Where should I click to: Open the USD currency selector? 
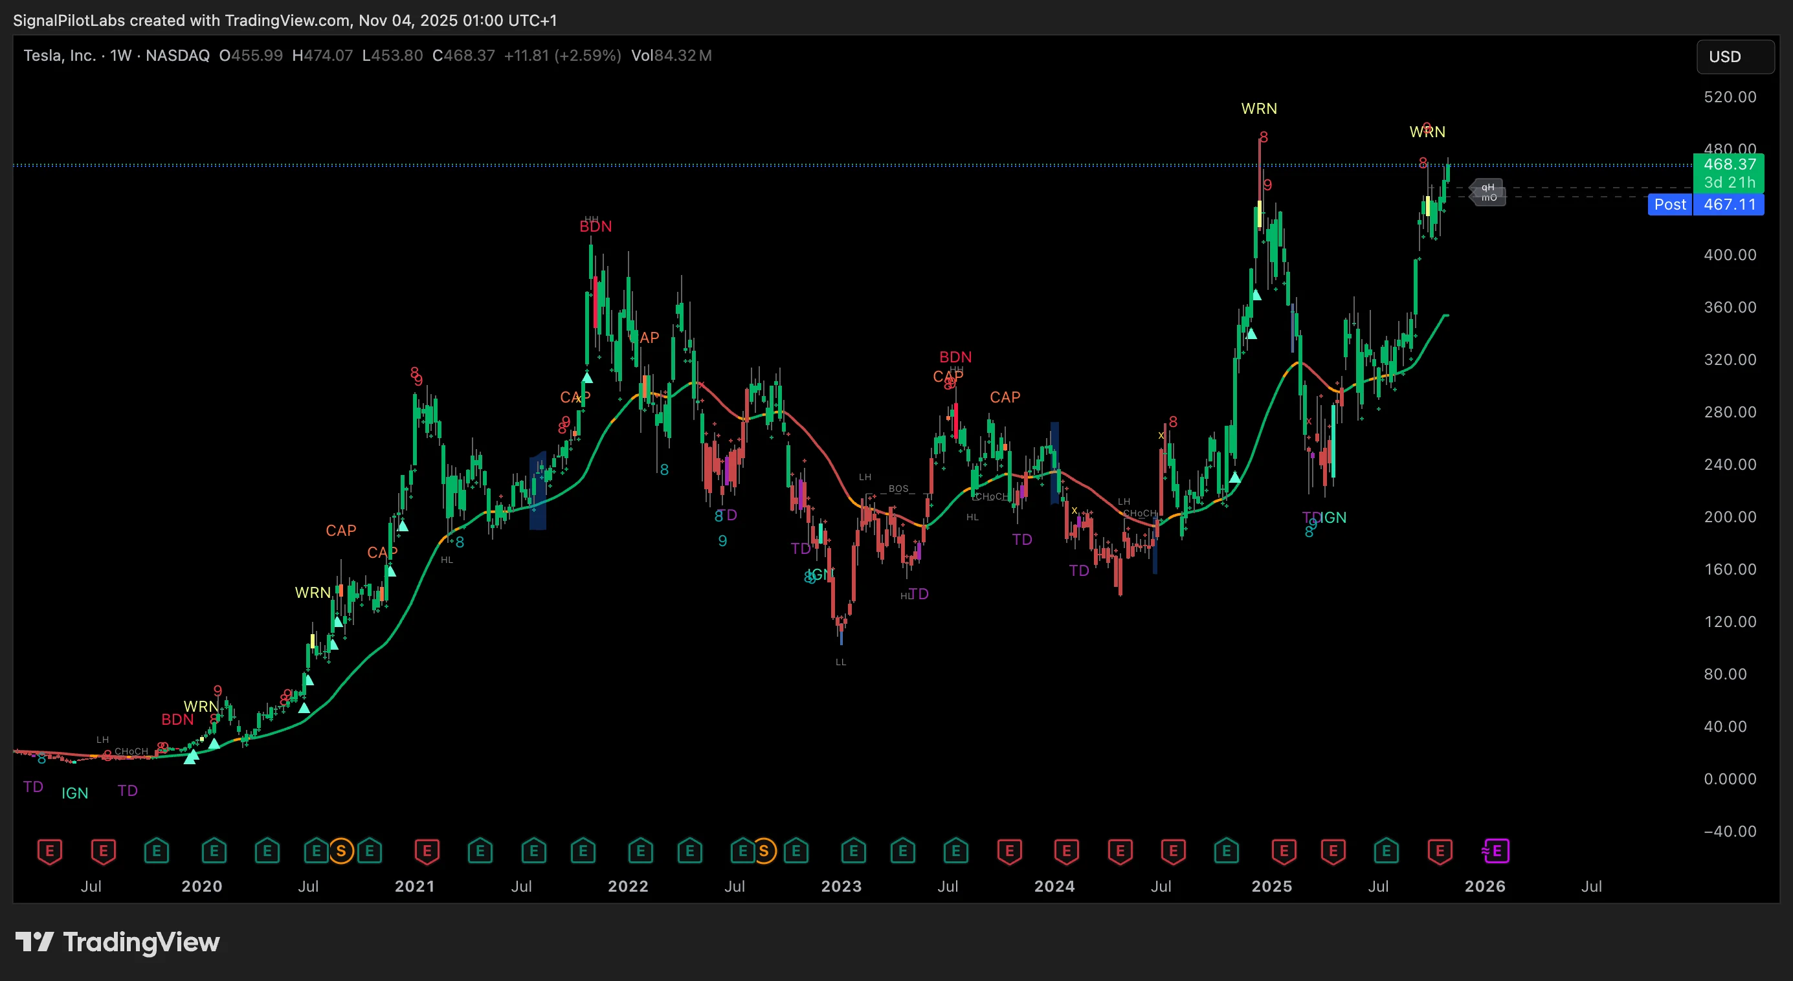point(1735,56)
